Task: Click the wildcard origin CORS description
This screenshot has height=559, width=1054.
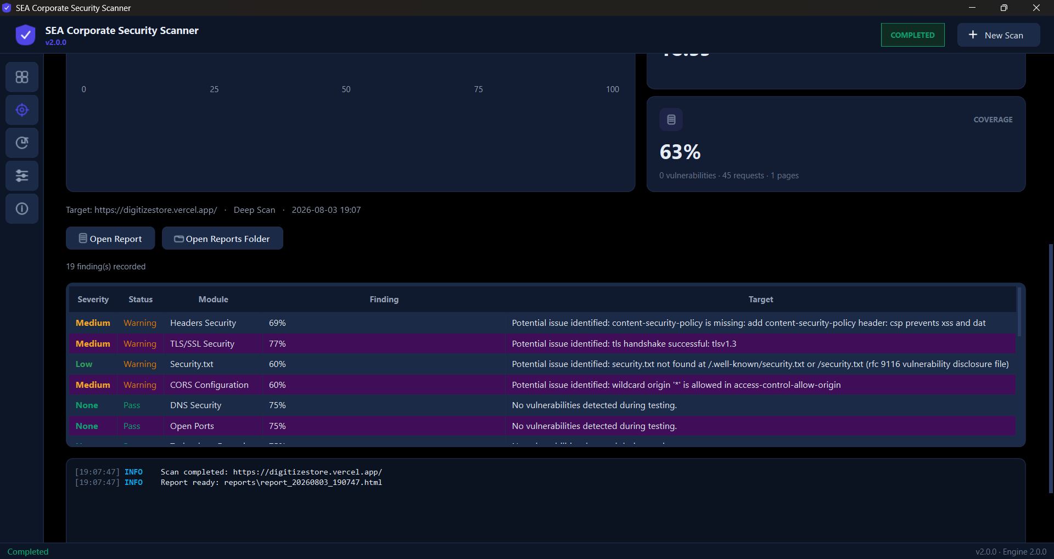Action: [676, 385]
